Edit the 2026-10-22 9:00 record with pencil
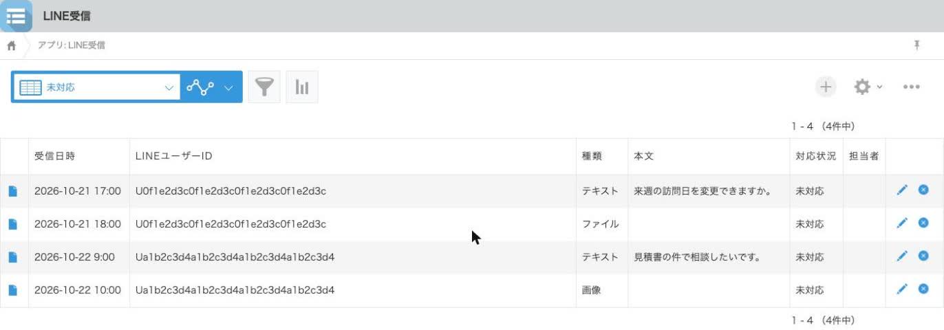 tap(902, 256)
